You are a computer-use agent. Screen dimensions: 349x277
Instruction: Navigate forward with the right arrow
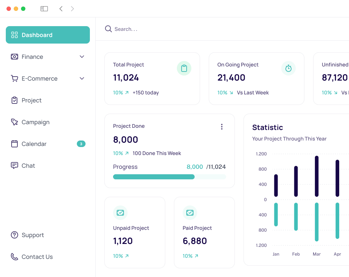pyautogui.click(x=72, y=9)
